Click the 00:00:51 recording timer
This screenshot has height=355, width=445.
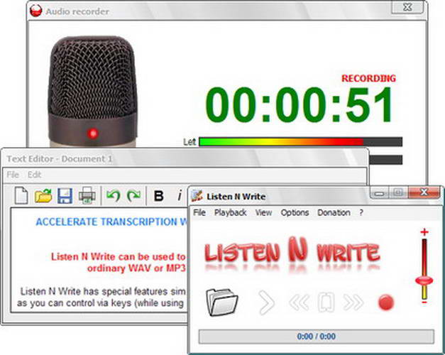[299, 105]
